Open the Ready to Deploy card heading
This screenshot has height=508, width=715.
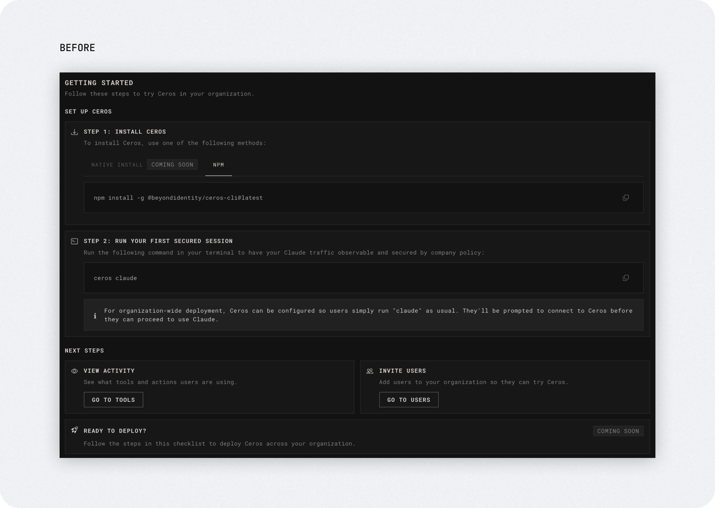115,431
